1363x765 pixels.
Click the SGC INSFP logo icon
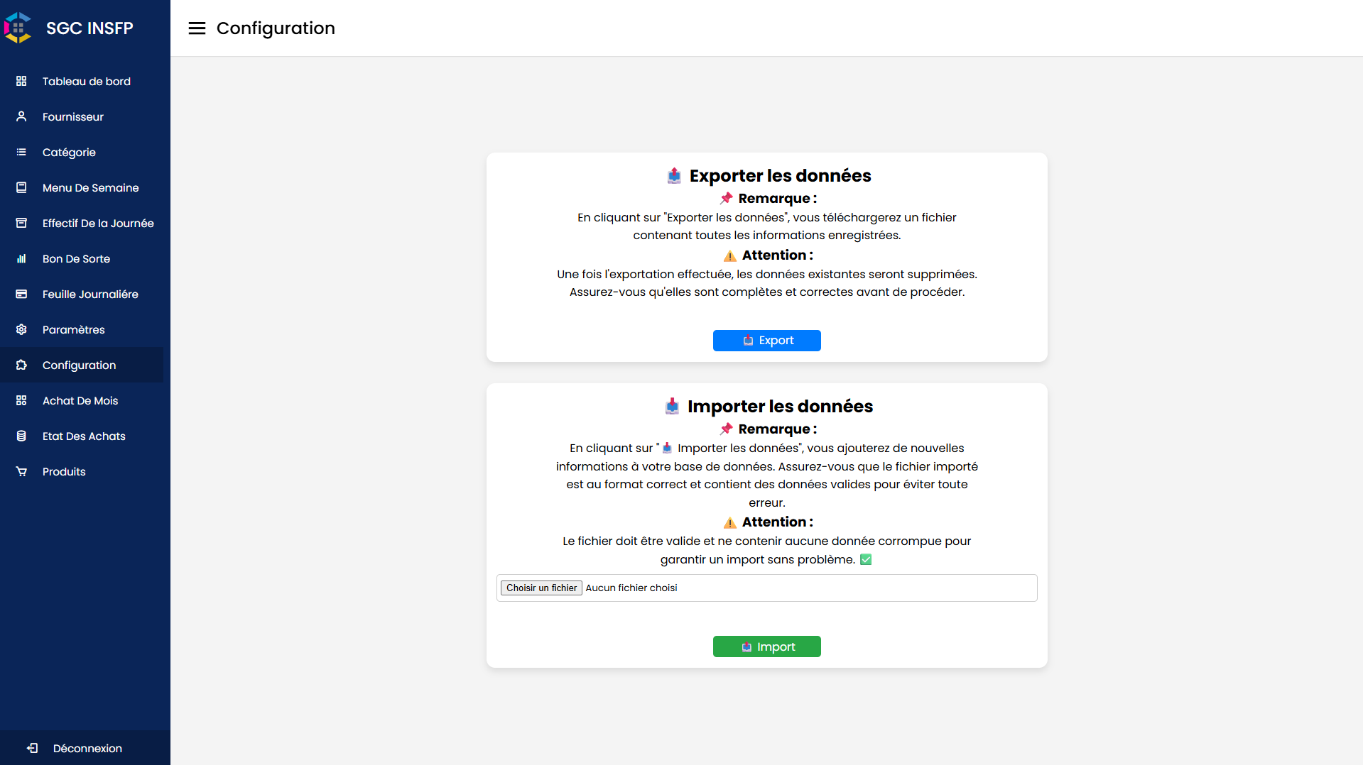click(x=18, y=28)
